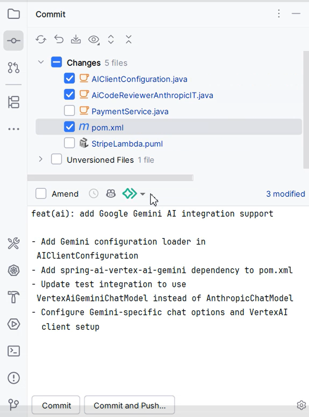Open the 3 modified files link
309x417 pixels.
tap(285, 194)
